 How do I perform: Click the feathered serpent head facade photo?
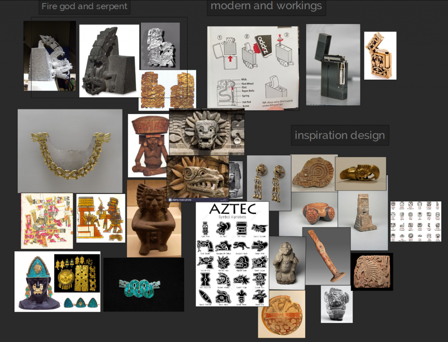(206, 132)
